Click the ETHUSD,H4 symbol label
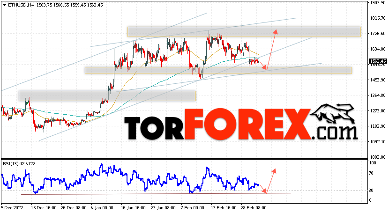 tap(21, 5)
